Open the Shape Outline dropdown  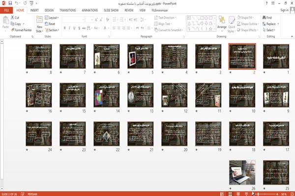point(248,24)
